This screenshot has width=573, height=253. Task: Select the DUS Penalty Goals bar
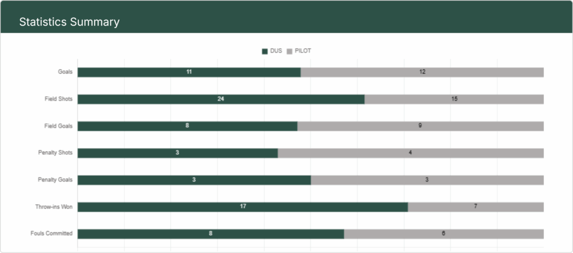194,180
